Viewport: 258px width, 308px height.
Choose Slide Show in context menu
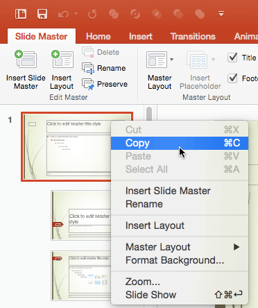[180, 295]
